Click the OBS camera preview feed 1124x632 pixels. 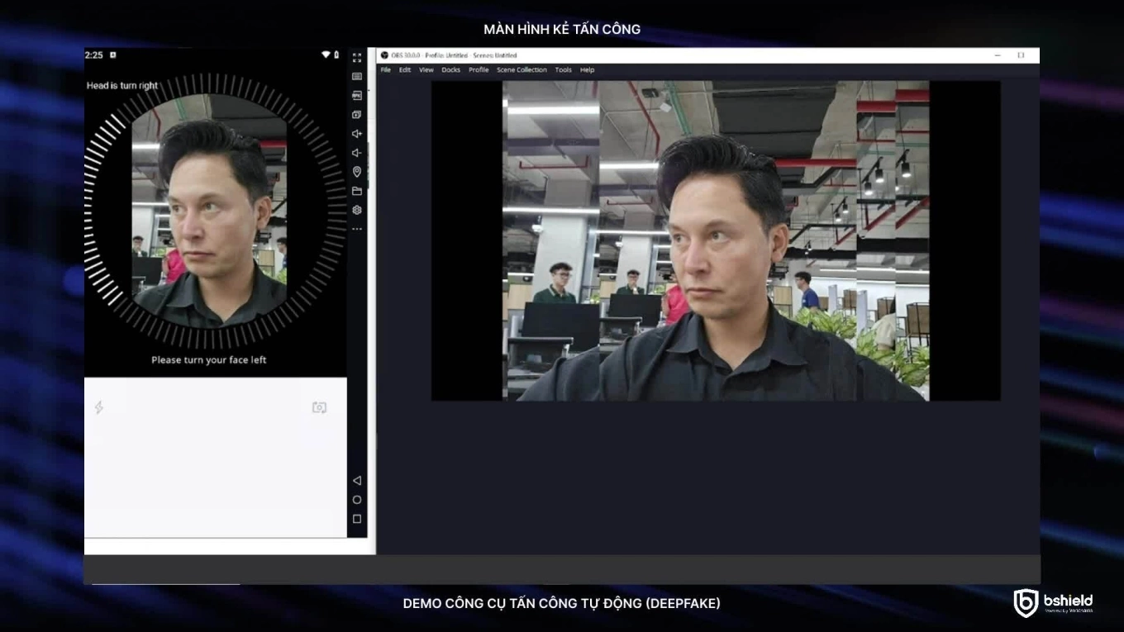click(x=715, y=240)
